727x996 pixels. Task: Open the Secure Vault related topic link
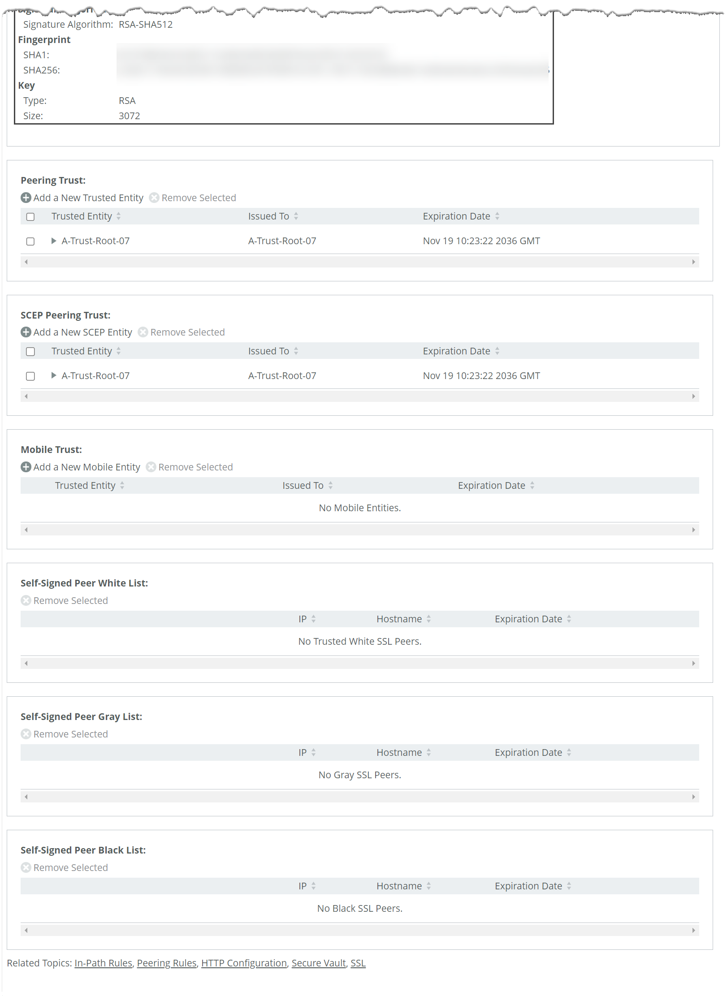click(x=318, y=963)
